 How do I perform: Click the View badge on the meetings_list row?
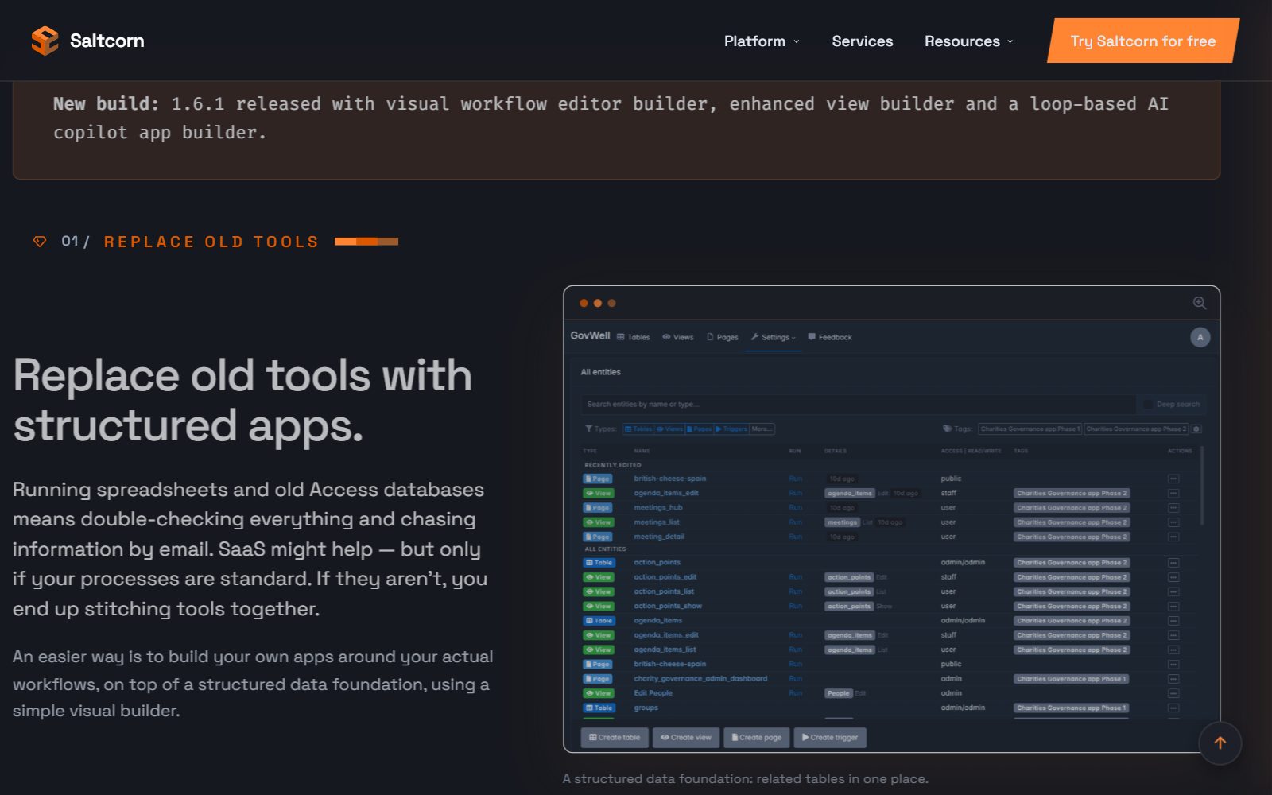pos(599,522)
